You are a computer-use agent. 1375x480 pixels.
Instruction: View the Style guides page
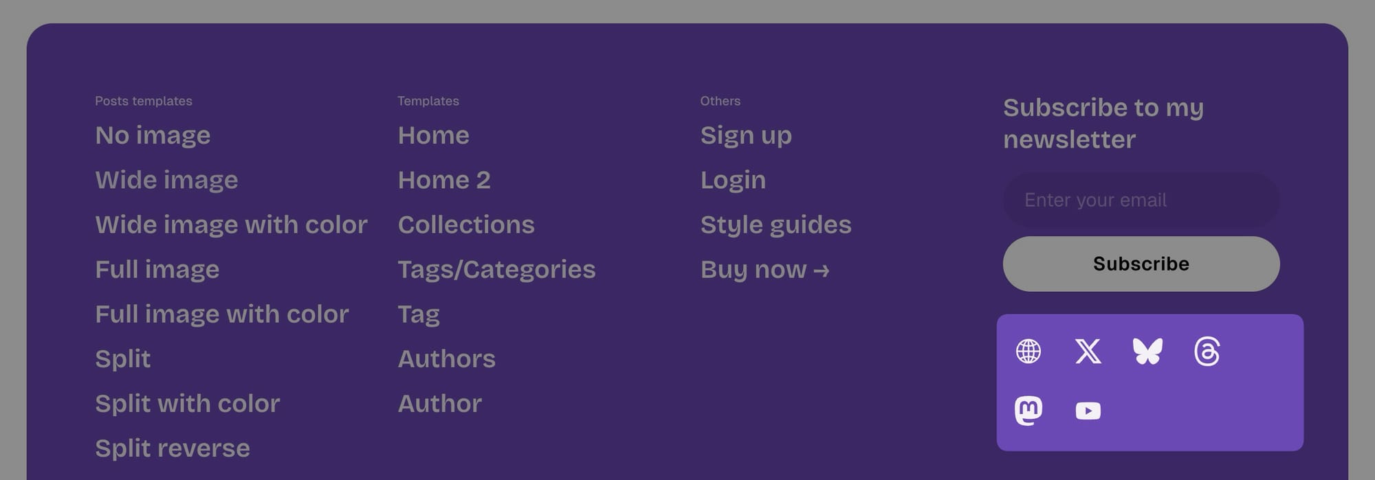[x=775, y=225]
